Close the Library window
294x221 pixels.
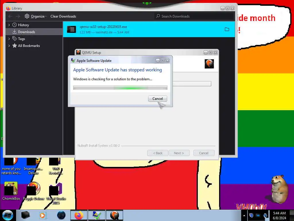coord(232,8)
